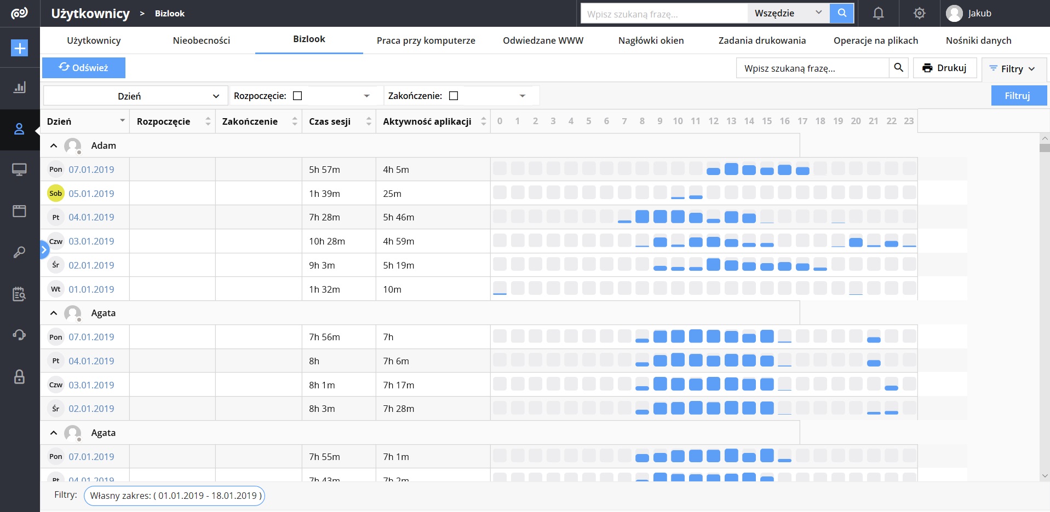1050x512 pixels.
Task: Click the table search phrase input
Action: pos(813,68)
